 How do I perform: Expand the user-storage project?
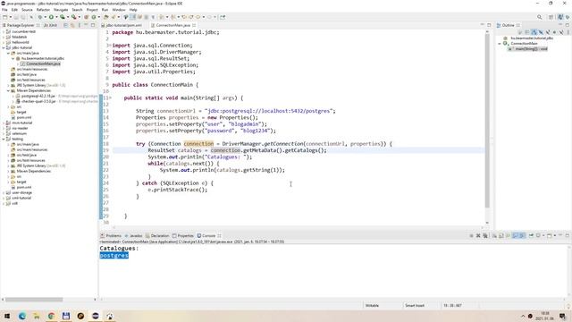4,192
